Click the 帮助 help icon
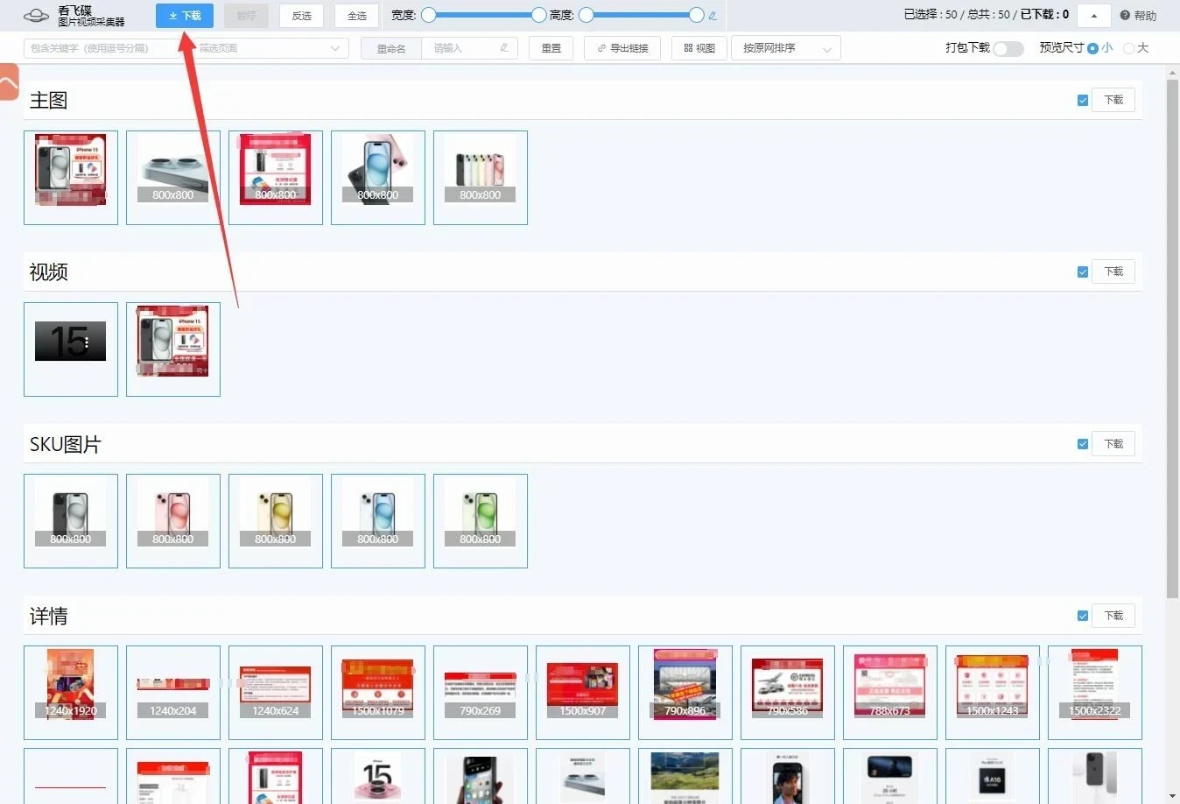1180x804 pixels. pyautogui.click(x=1125, y=16)
